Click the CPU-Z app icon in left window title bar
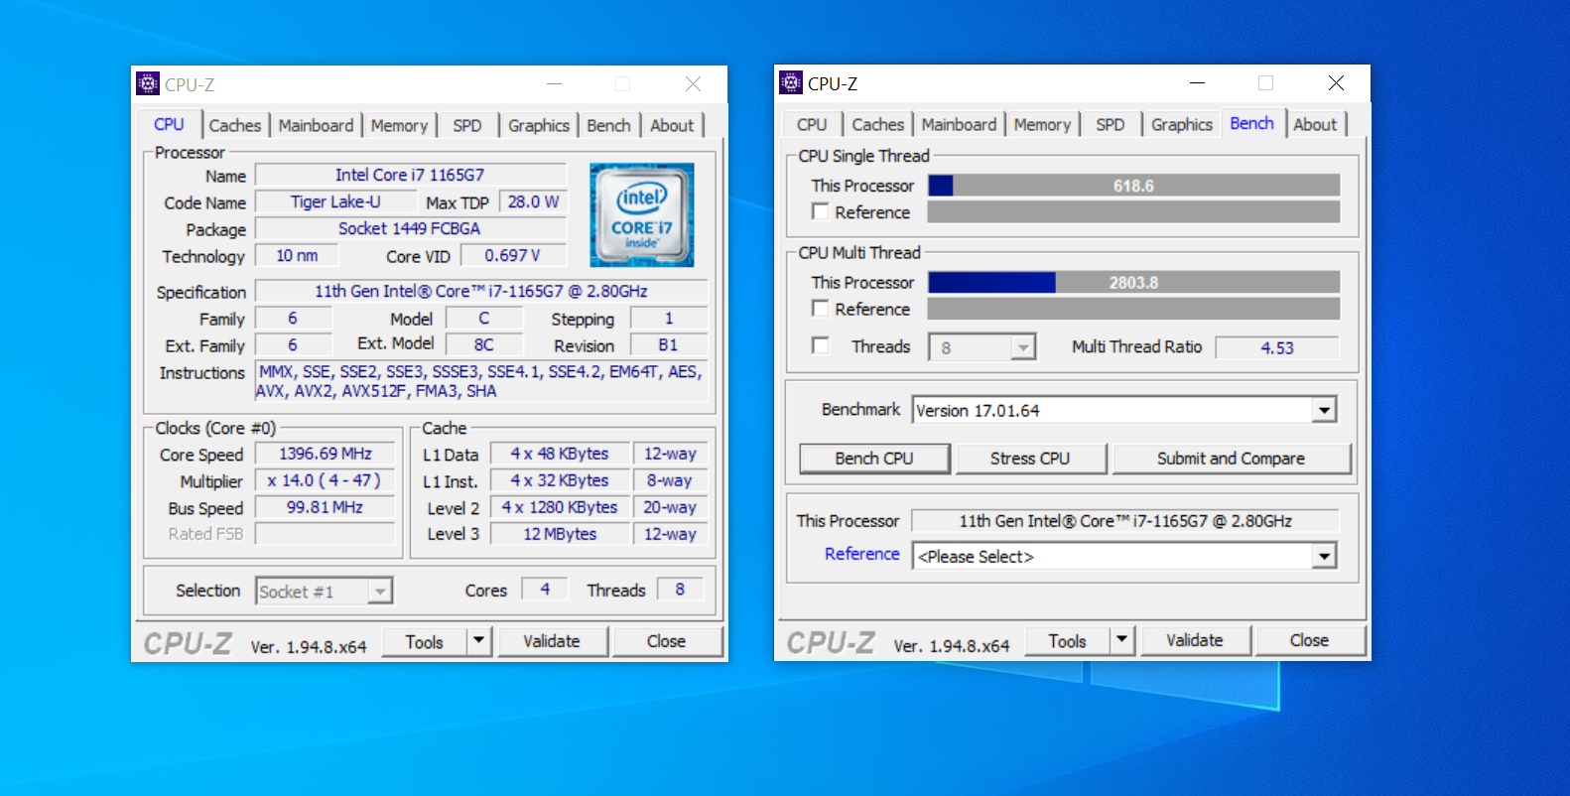 pos(148,84)
